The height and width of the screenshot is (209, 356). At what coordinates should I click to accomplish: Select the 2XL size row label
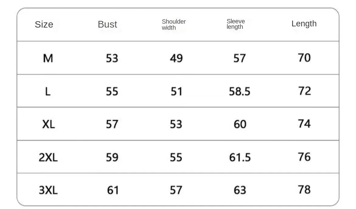(x=48, y=157)
